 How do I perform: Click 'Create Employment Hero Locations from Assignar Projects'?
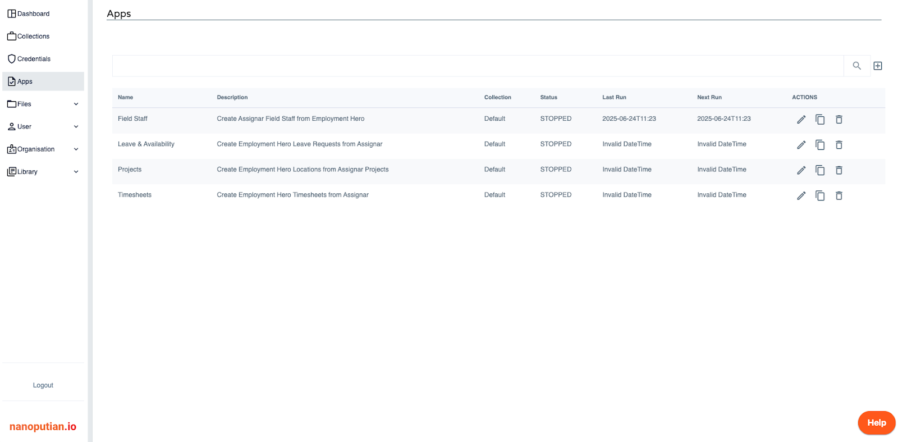point(303,169)
